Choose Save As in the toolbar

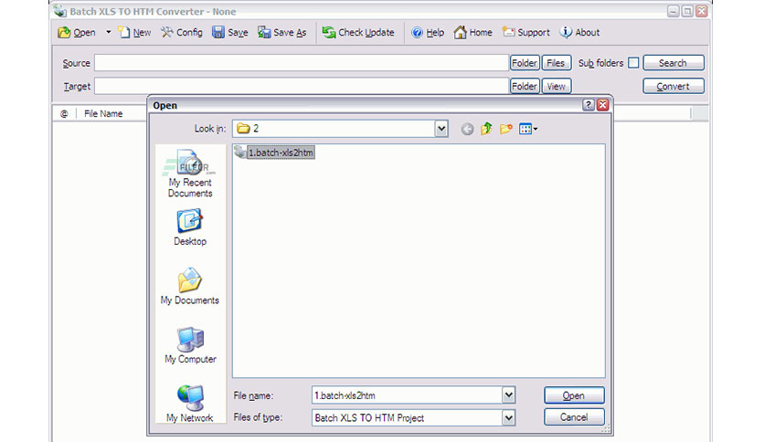point(282,33)
